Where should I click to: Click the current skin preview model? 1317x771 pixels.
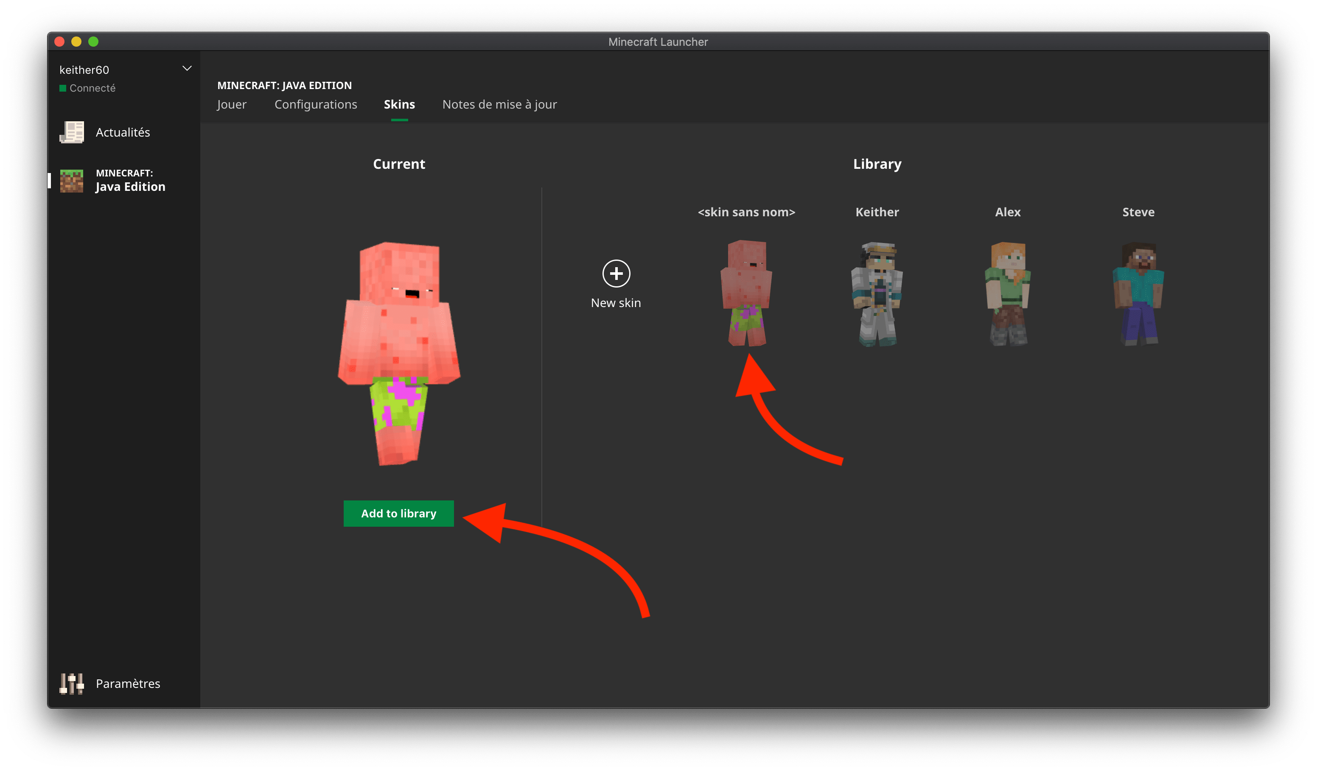399,353
